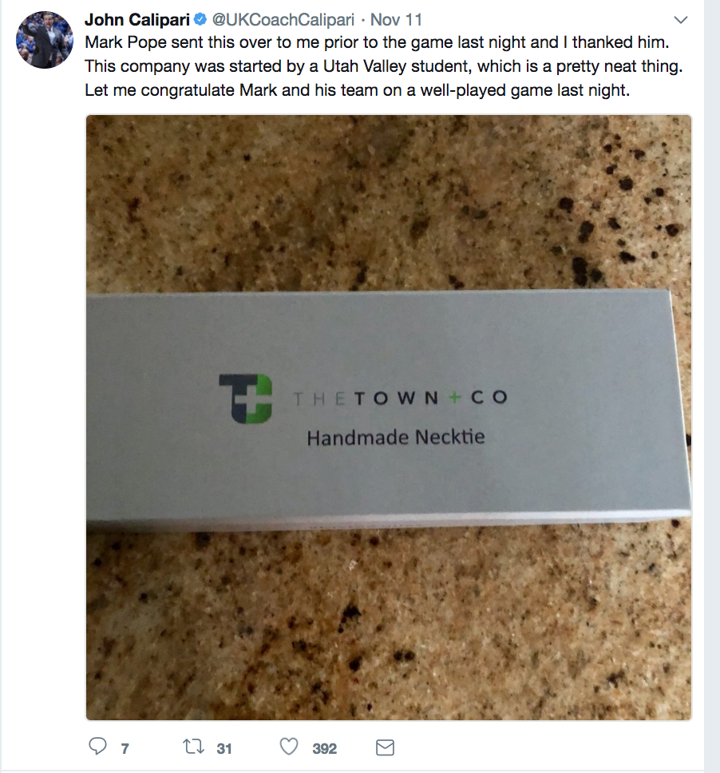Click the tweet line about Utah Valley student
The image size is (720, 773).
[x=383, y=66]
